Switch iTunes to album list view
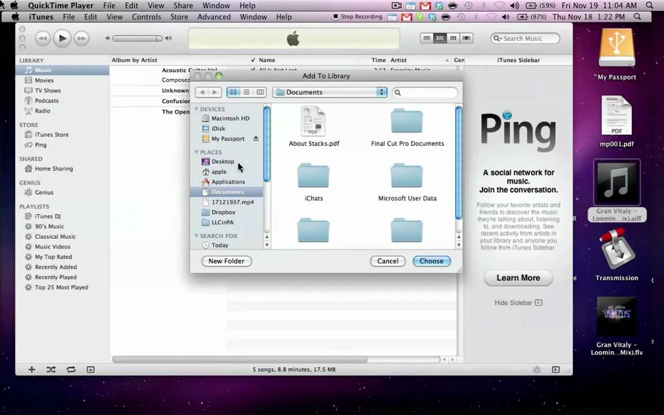Image resolution: width=664 pixels, height=415 pixels. coord(440,38)
